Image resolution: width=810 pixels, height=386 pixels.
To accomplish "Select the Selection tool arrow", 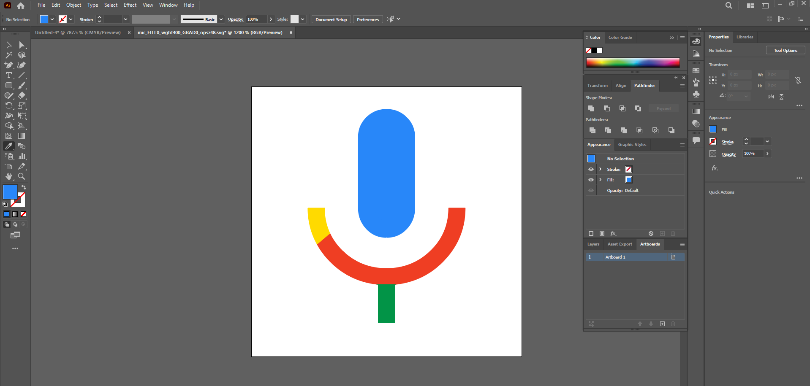I will 8,45.
